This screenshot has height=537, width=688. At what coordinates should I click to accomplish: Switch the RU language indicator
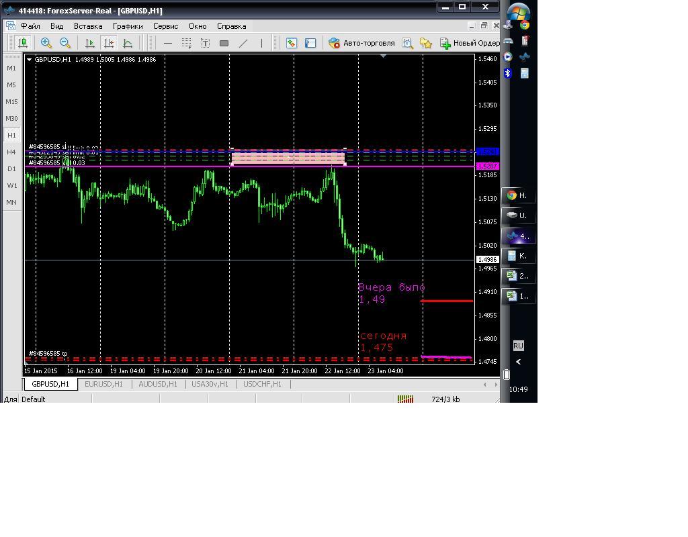518,346
